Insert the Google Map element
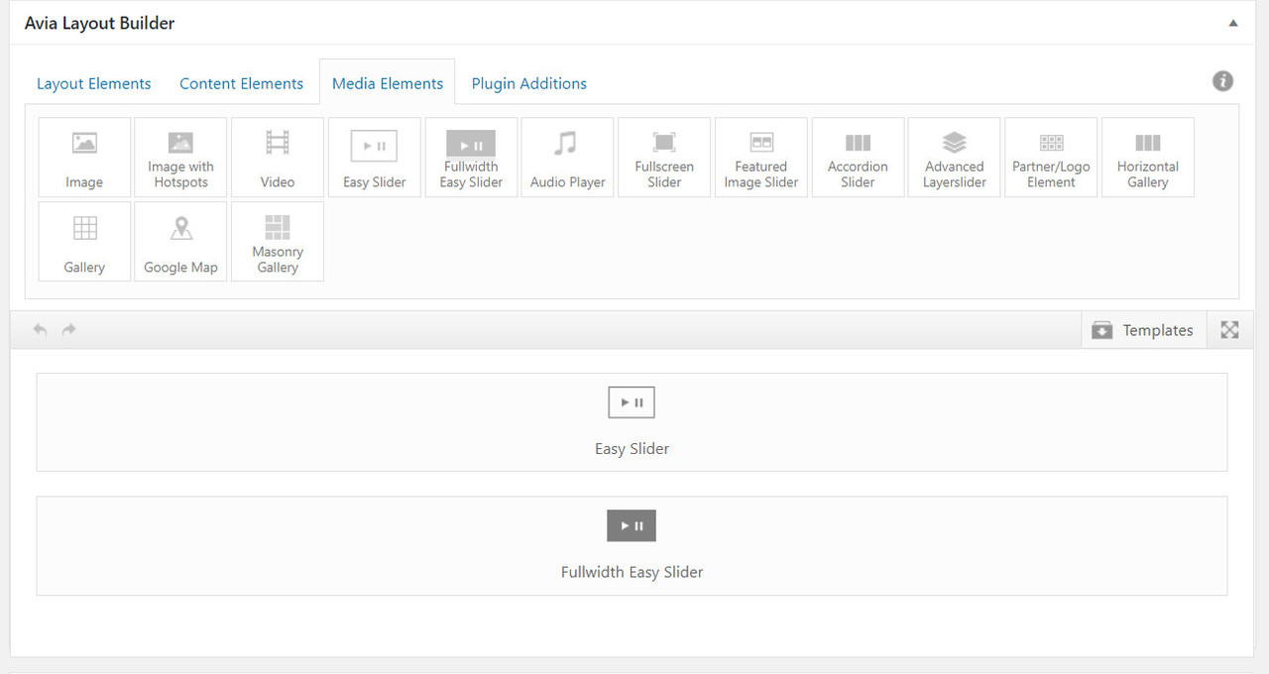This screenshot has height=674, width=1269. pos(180,242)
